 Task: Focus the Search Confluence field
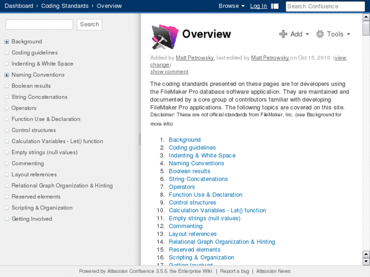(325, 7)
